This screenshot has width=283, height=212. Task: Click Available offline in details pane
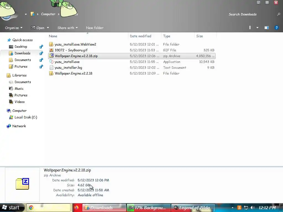click(x=90, y=195)
